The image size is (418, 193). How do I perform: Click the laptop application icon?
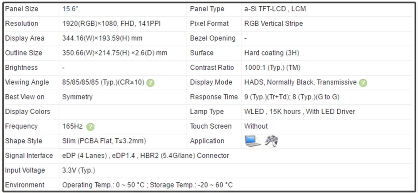pyautogui.click(x=252, y=141)
